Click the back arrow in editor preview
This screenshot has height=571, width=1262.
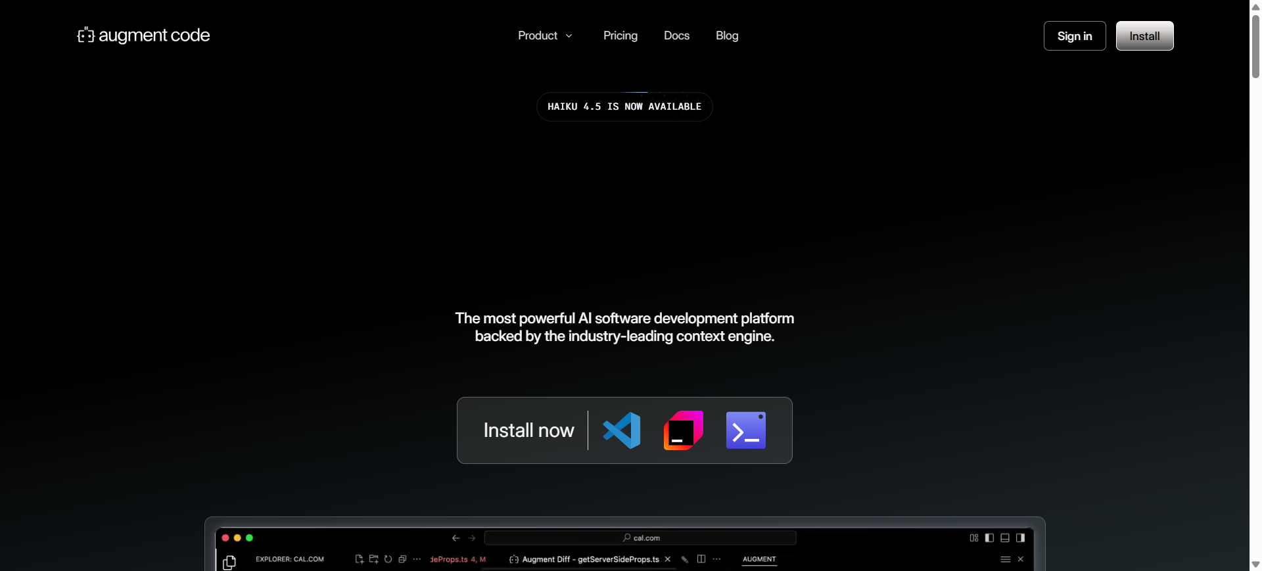click(456, 538)
